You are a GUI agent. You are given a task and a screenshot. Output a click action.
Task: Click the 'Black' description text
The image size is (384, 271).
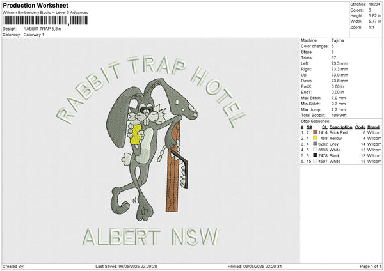coord(335,155)
